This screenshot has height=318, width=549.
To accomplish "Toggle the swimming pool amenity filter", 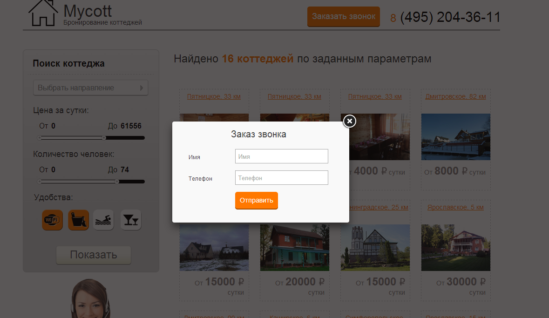I will (103, 220).
